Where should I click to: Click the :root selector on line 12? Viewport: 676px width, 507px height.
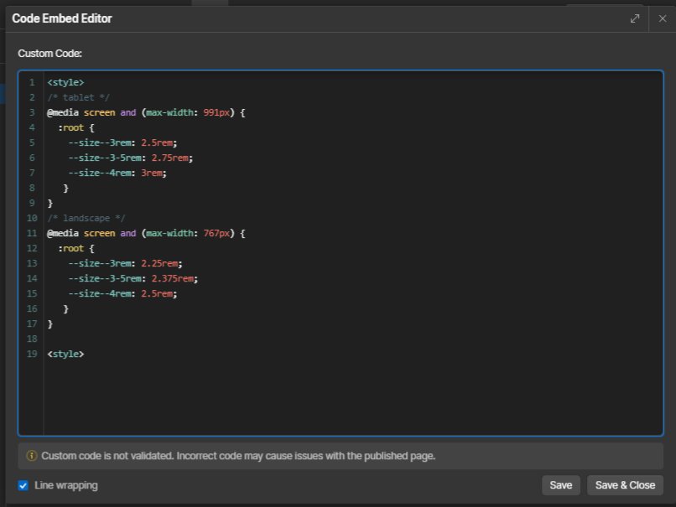71,248
